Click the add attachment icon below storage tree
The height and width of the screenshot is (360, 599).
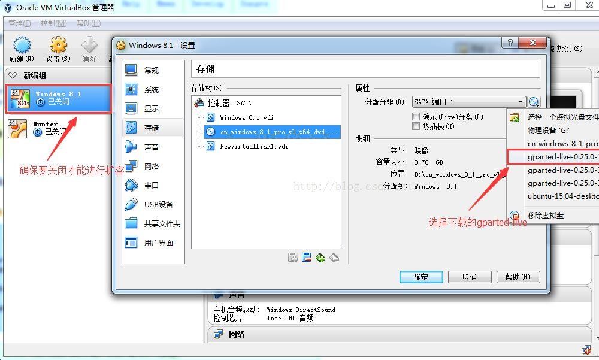[x=320, y=258]
